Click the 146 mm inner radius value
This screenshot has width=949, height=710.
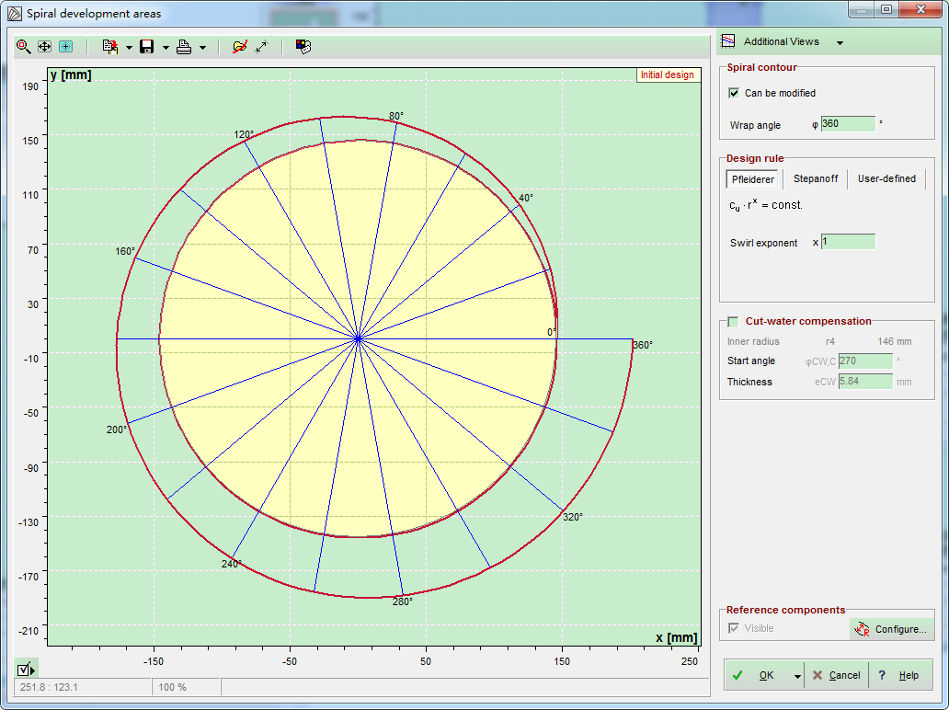pyautogui.click(x=895, y=341)
